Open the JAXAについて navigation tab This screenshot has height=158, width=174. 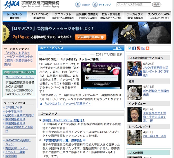(39, 16)
